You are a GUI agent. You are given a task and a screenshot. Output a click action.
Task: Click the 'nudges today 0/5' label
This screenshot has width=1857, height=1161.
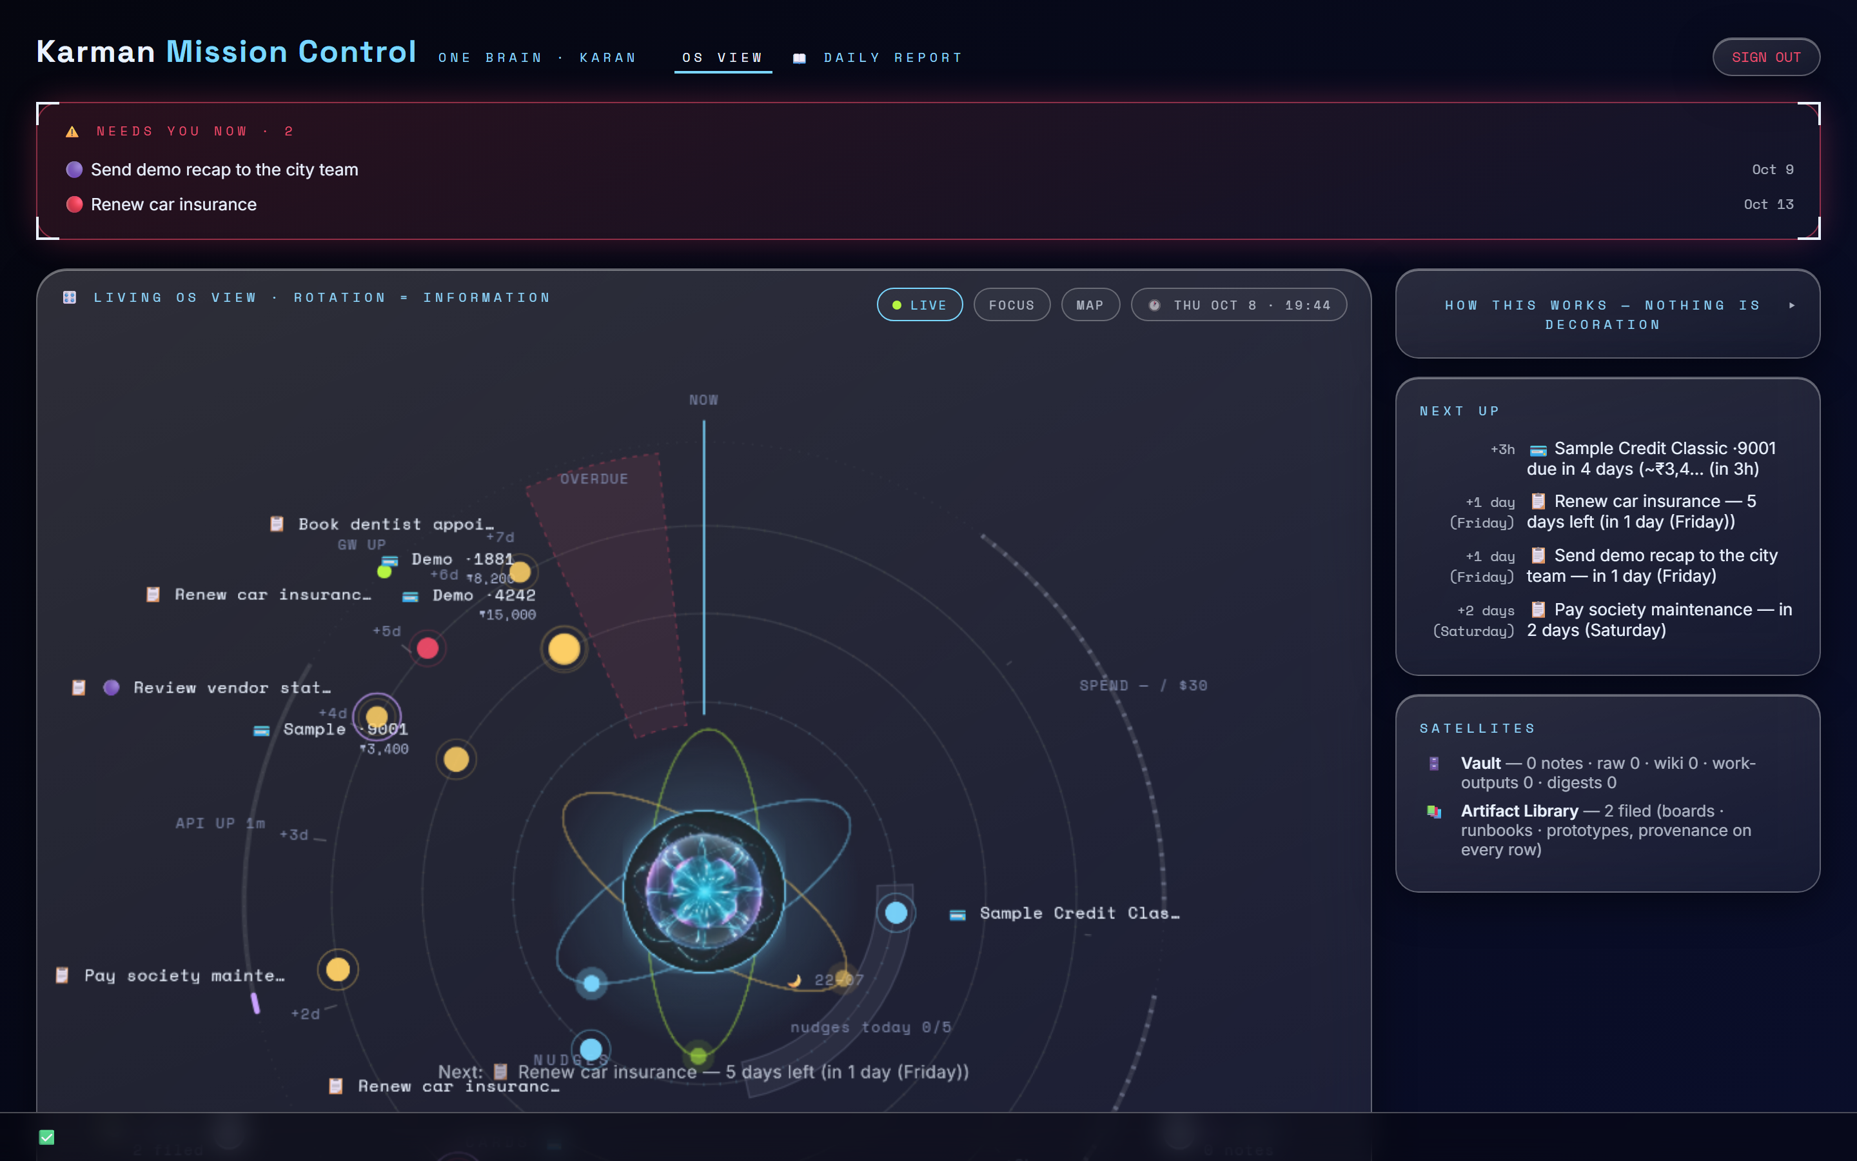[x=871, y=1027]
